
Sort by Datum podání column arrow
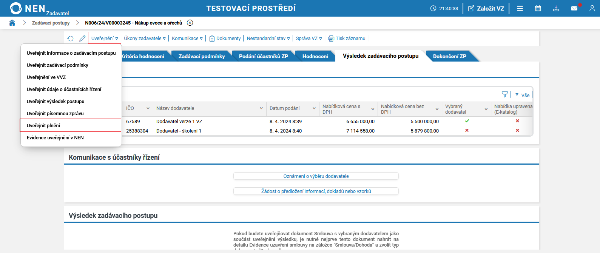tap(314, 108)
